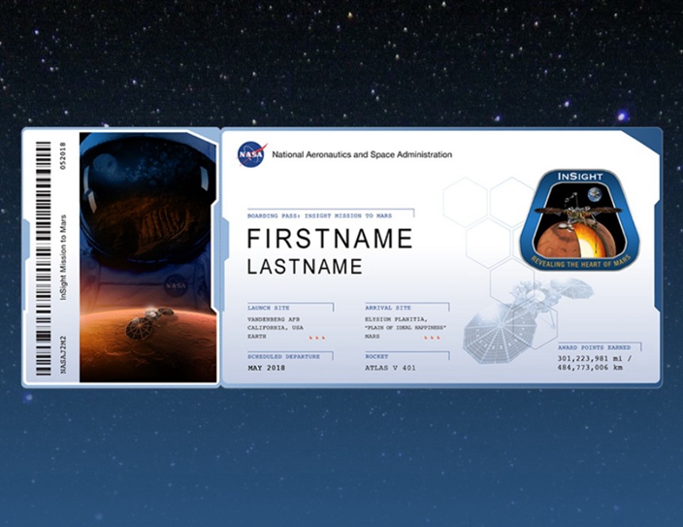The image size is (683, 527).
Task: Click the Launch Site label
Action: click(x=269, y=308)
